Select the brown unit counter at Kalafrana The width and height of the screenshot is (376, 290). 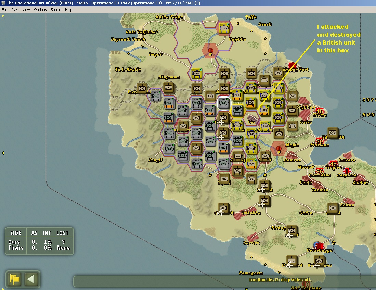click(320, 261)
